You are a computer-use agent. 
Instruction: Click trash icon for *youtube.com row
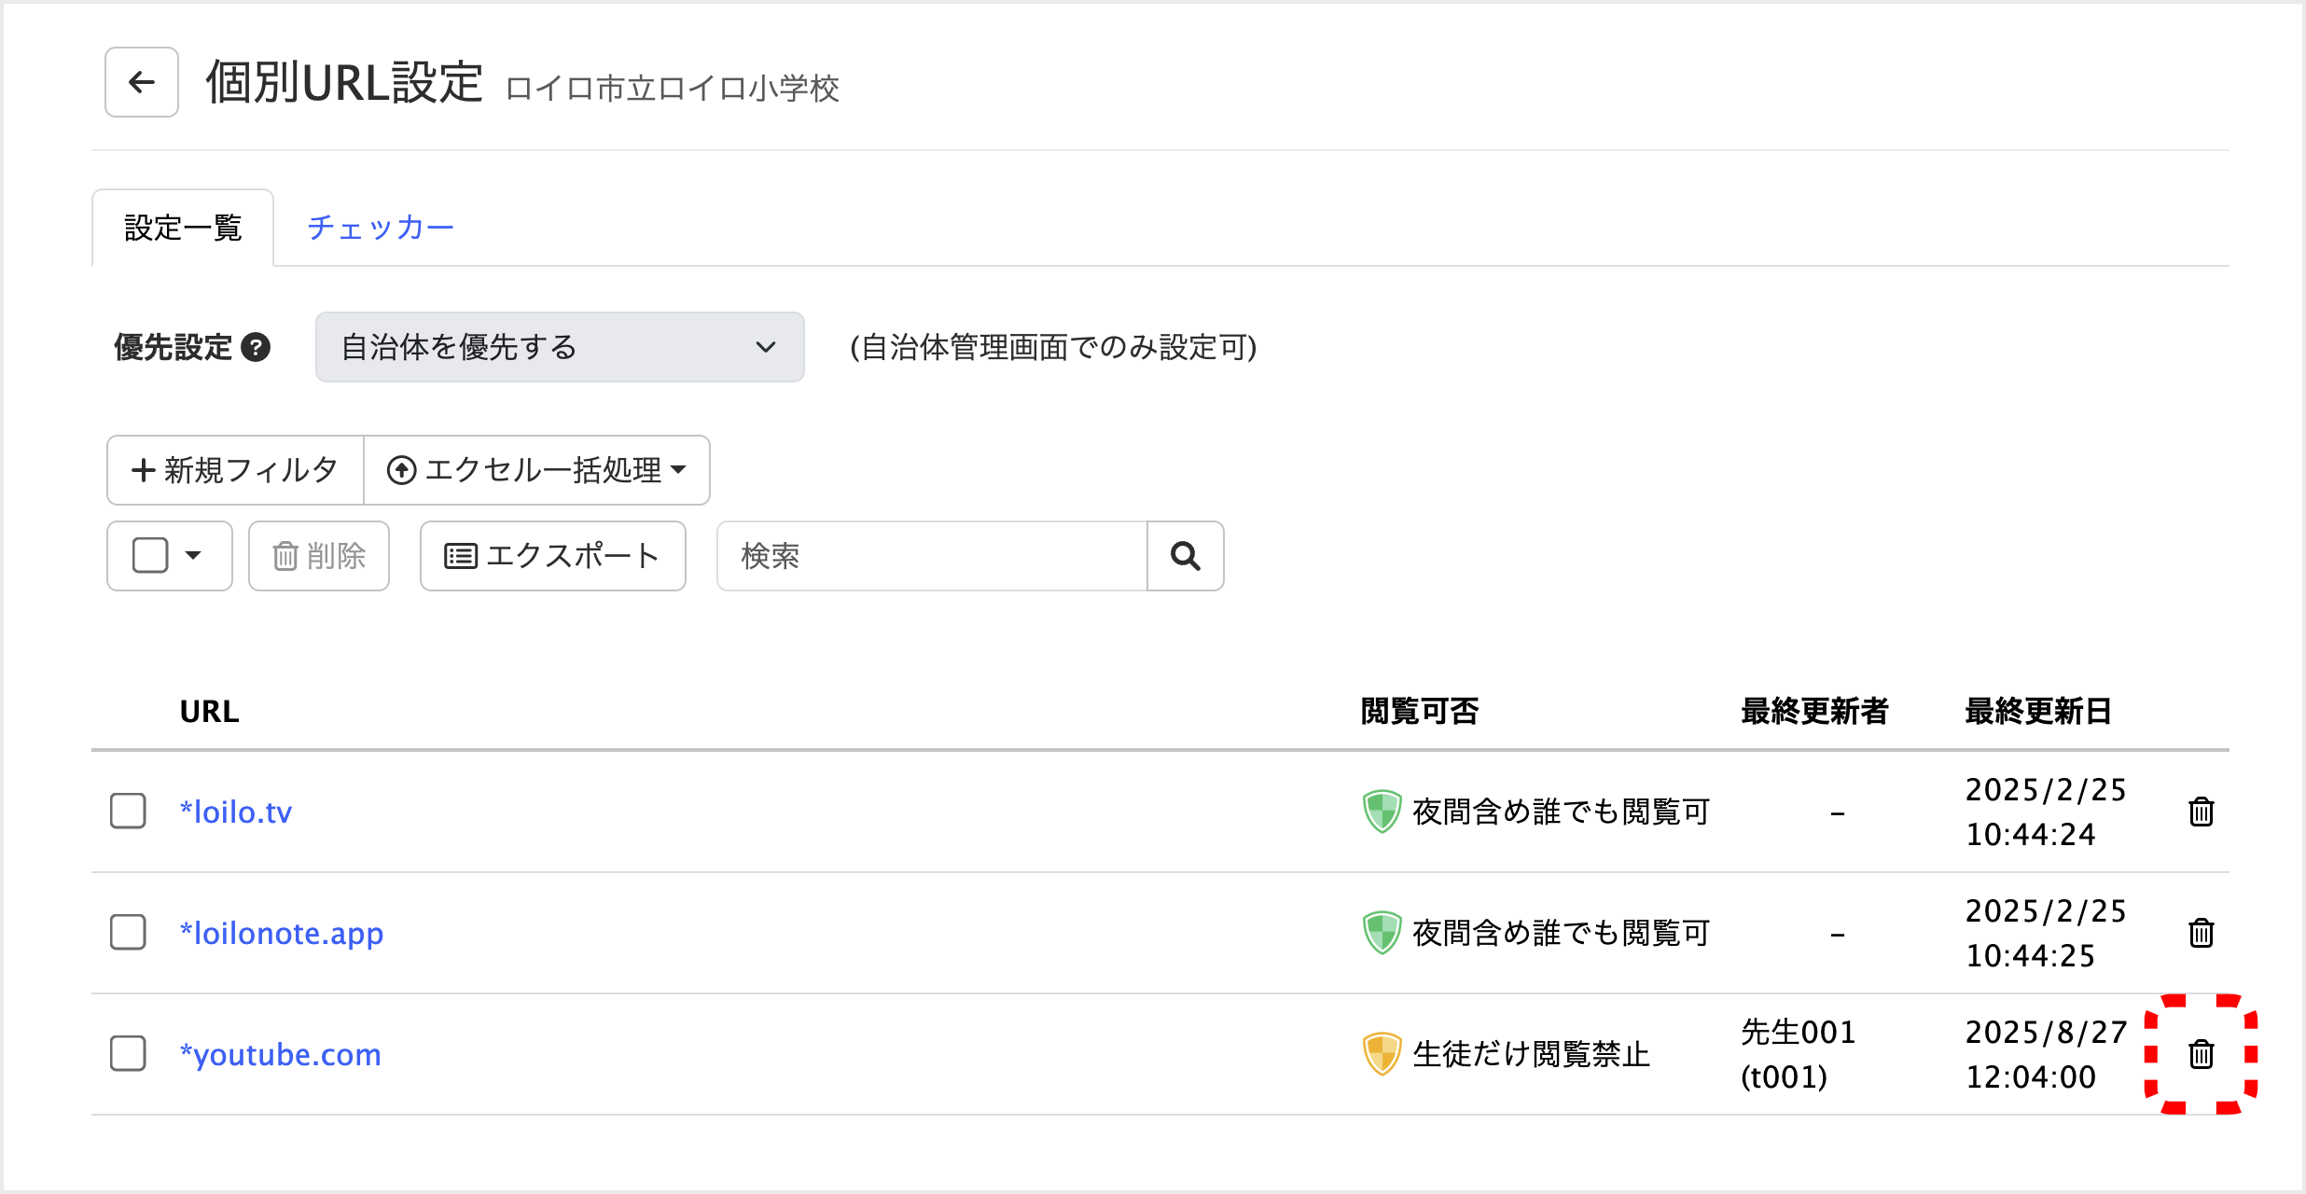point(2201,1054)
